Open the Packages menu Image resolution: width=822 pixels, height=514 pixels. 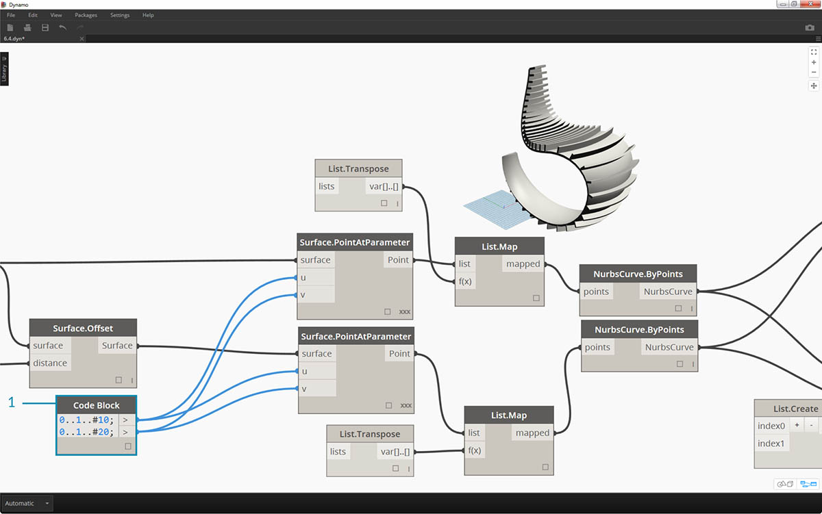coord(86,15)
